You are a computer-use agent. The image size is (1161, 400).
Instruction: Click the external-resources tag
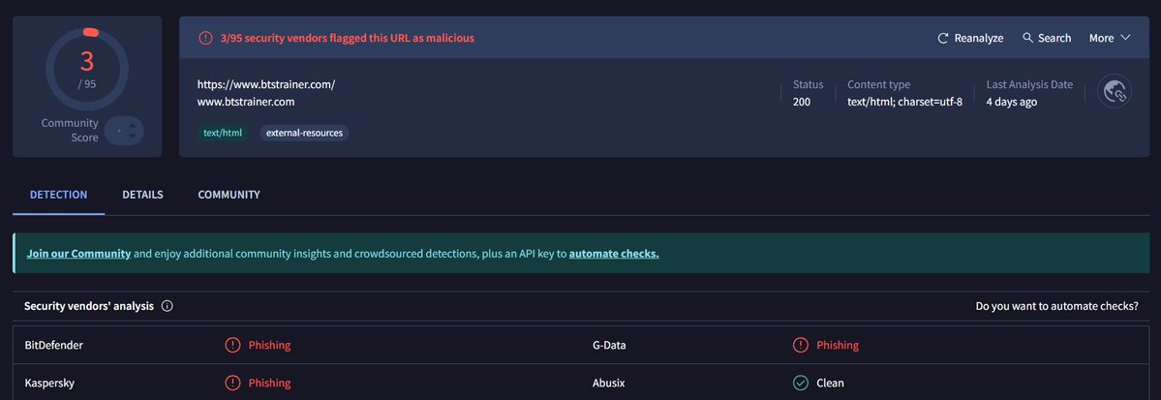[304, 134]
